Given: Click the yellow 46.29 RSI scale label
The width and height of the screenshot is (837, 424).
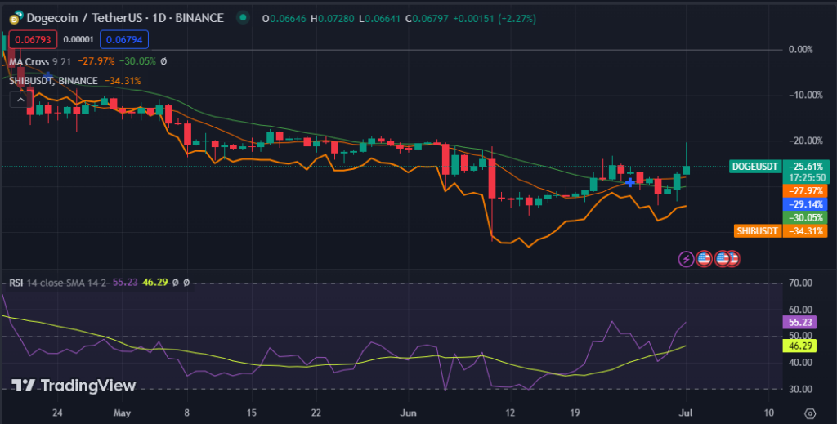Looking at the screenshot, I should point(799,346).
